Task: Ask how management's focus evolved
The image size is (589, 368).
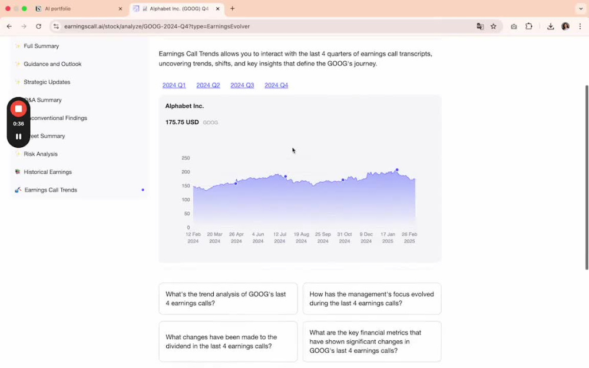Action: point(372,299)
